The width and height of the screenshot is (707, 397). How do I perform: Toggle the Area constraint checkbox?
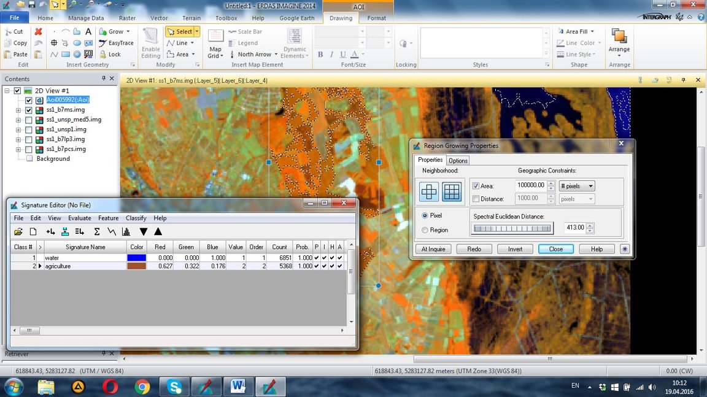coord(476,186)
